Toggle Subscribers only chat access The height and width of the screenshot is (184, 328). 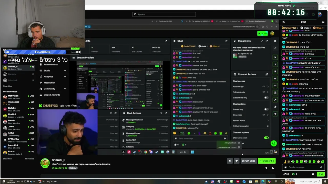click(x=266, y=98)
